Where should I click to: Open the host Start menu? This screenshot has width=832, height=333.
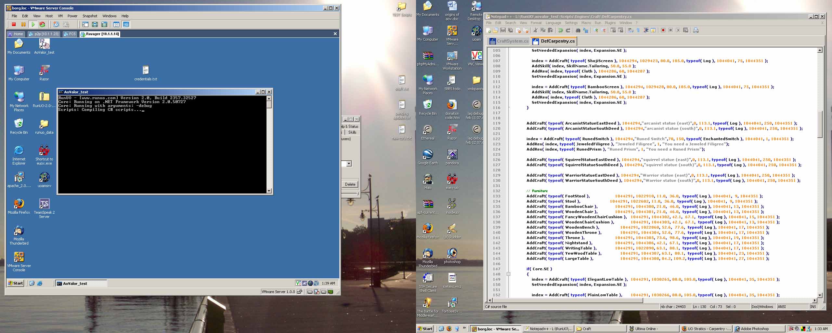point(425,329)
